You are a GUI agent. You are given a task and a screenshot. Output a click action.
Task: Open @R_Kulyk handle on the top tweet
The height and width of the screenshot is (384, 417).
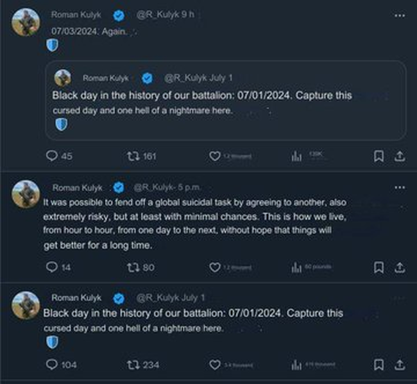pos(157,14)
